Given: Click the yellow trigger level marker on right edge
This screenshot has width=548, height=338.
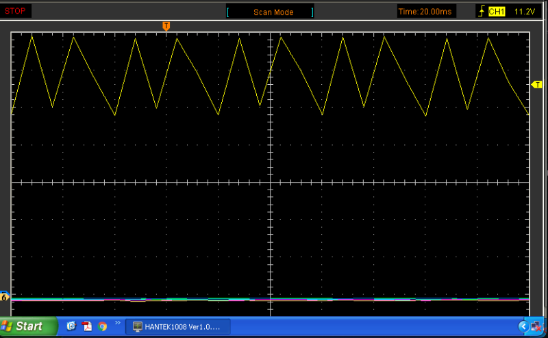Looking at the screenshot, I should 536,84.
